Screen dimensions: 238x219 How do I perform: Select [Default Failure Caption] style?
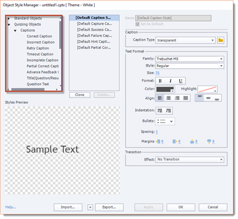click(x=94, y=36)
